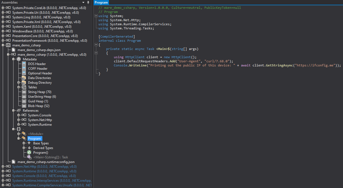Click the Program() constructor icon
Viewport: 343px width, 188px height.
click(x=29, y=153)
